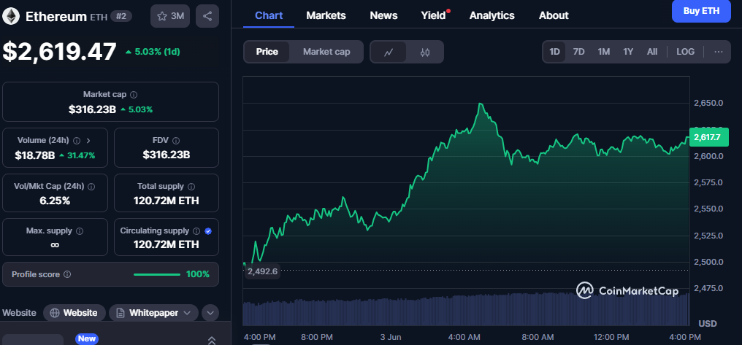Click the Buy ETH button

[701, 11]
